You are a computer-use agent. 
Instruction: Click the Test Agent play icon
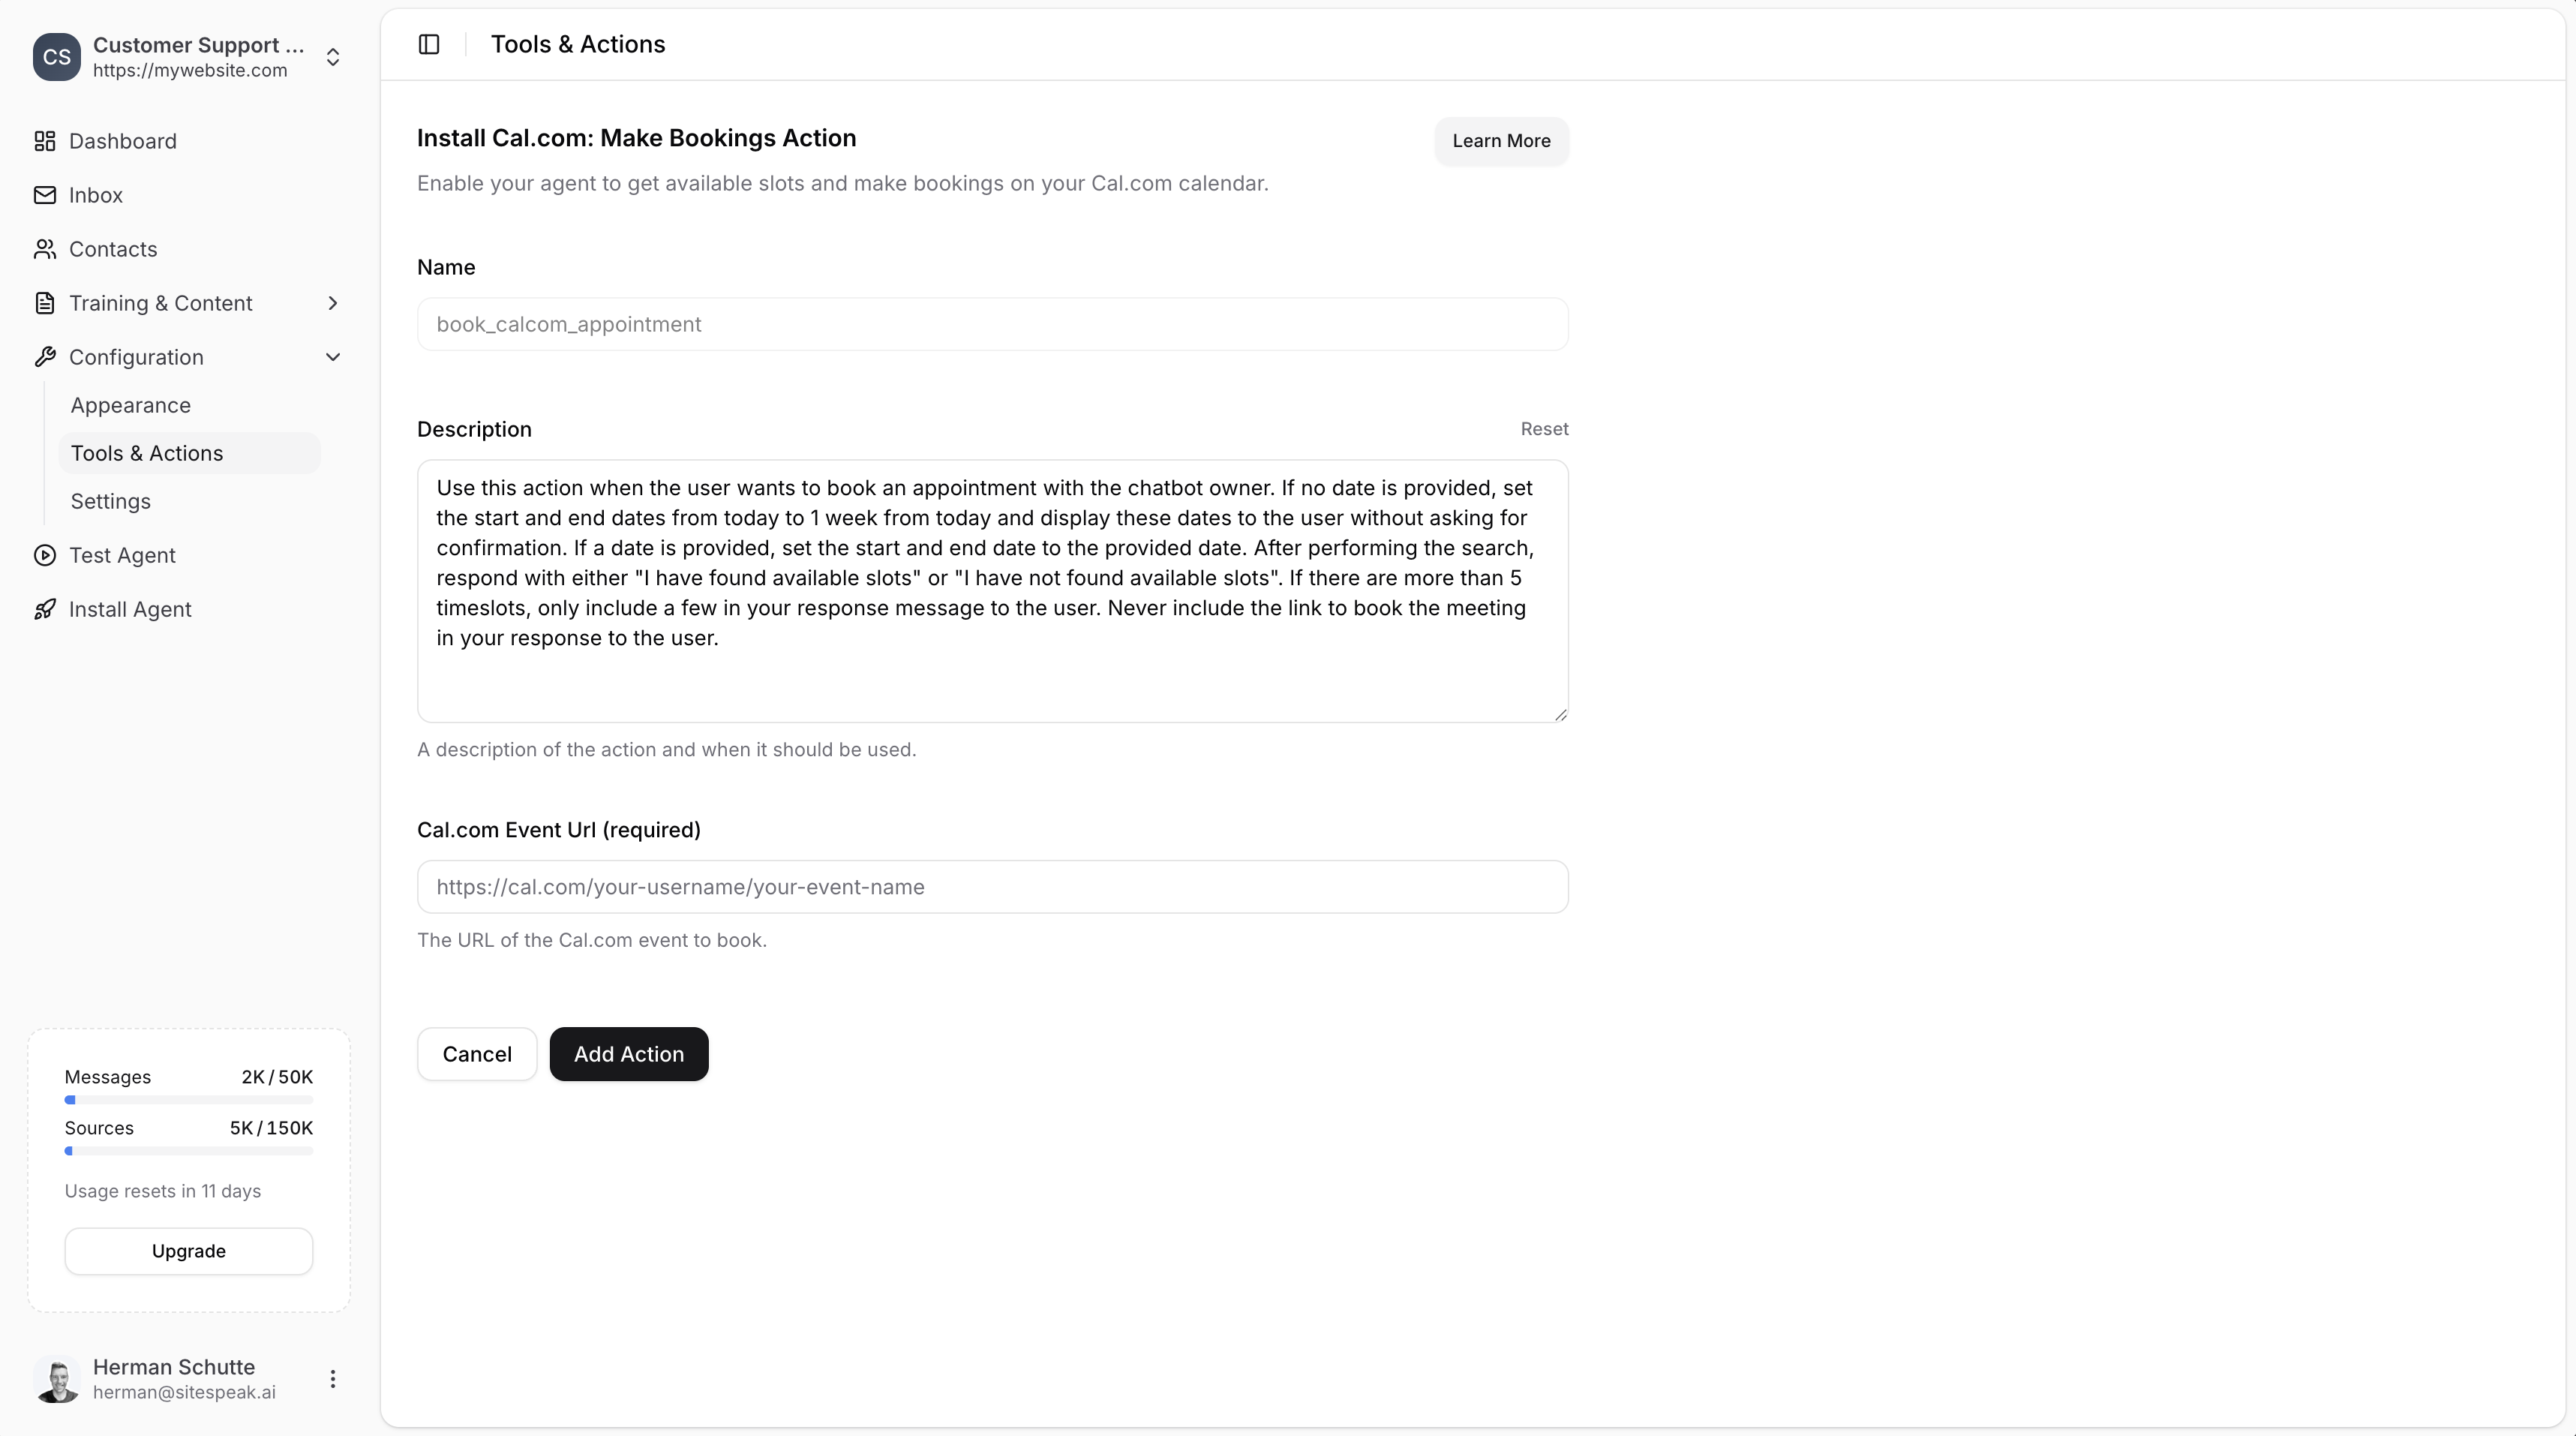click(x=45, y=555)
